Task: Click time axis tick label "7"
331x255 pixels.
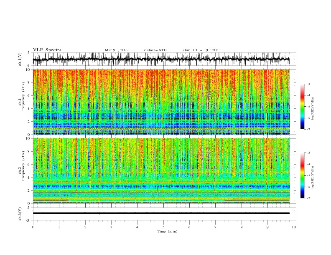Action: tap(216, 227)
